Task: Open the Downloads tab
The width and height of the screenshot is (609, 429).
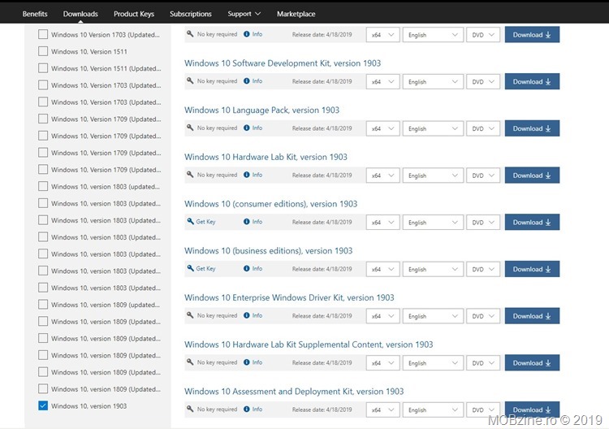Action: click(x=80, y=14)
